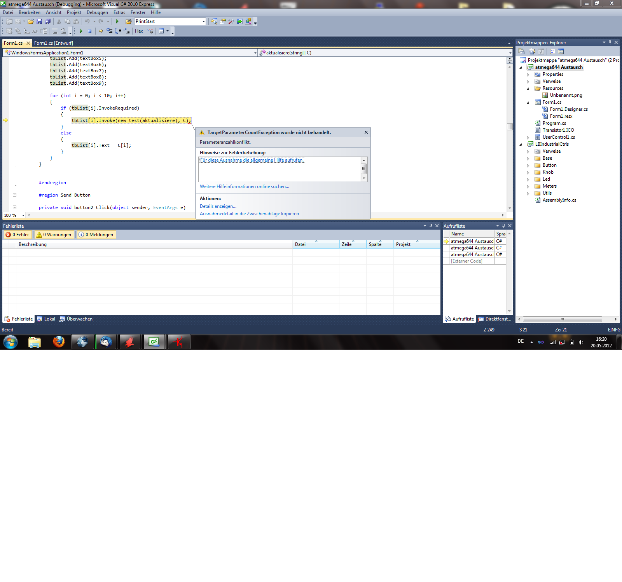Click Ausnahmedetail in die Zwischenablage kopieren

point(249,214)
